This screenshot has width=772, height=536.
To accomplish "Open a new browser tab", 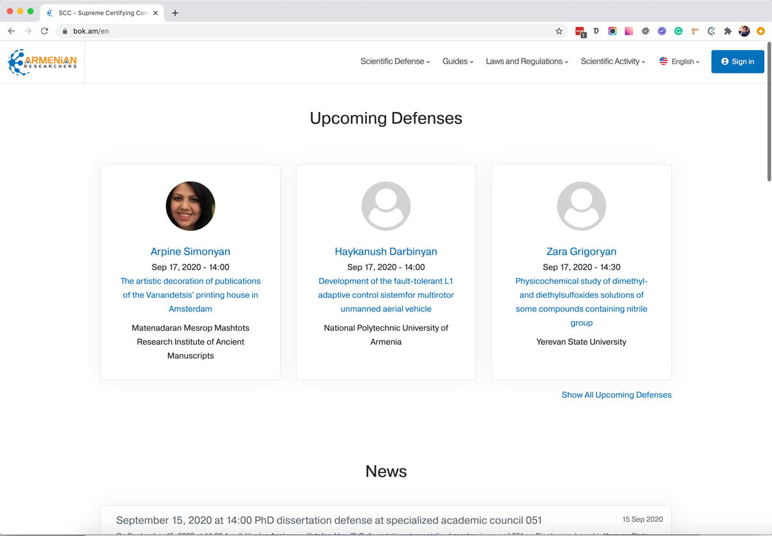I will [175, 13].
